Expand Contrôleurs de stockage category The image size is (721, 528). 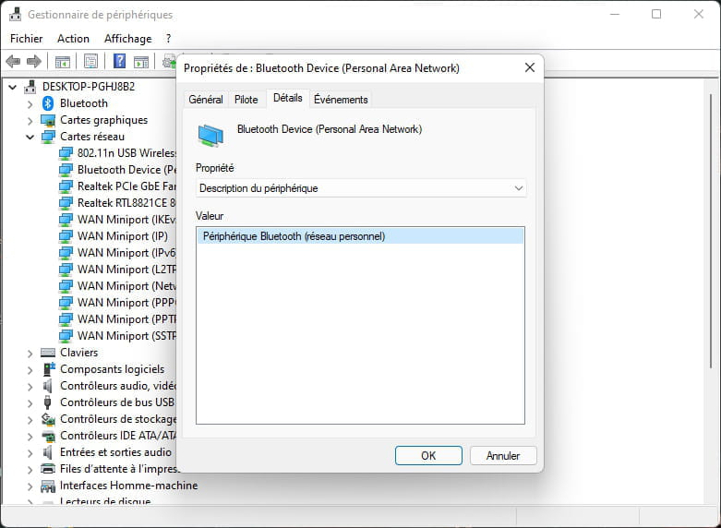(x=30, y=419)
